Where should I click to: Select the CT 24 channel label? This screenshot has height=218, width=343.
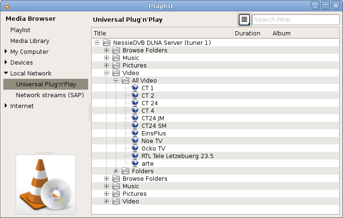point(150,103)
